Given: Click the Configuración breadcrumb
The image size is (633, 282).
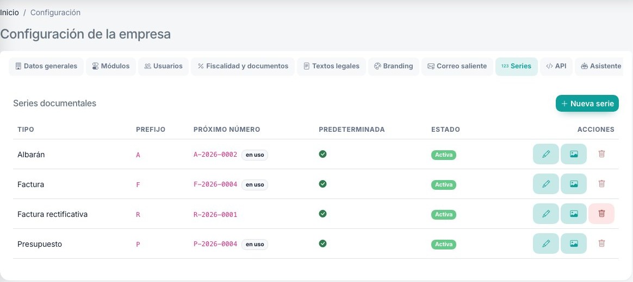Looking at the screenshot, I should pyautogui.click(x=55, y=12).
